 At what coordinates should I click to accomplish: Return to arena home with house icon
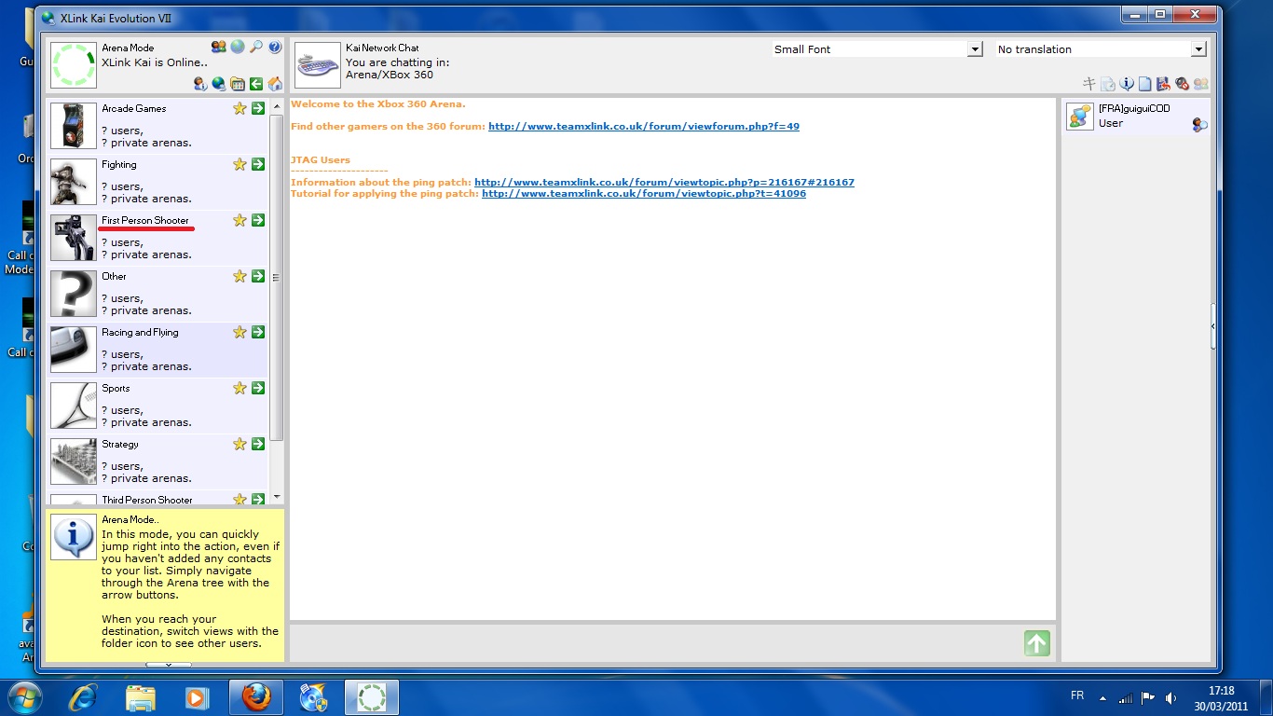275,84
